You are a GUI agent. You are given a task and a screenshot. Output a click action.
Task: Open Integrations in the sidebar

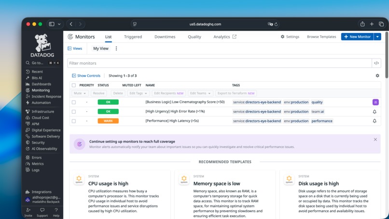click(x=39, y=192)
